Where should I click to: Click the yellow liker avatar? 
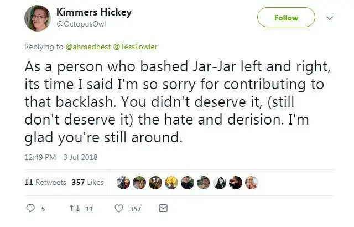172,182
